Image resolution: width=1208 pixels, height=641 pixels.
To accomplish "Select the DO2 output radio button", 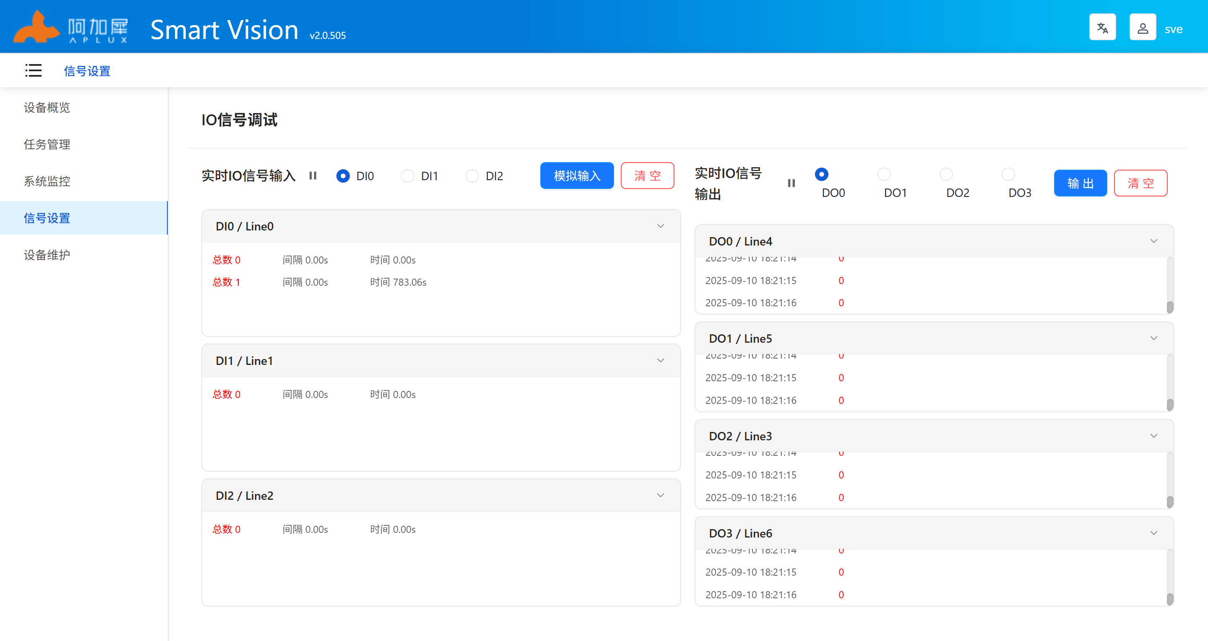I will 946,174.
